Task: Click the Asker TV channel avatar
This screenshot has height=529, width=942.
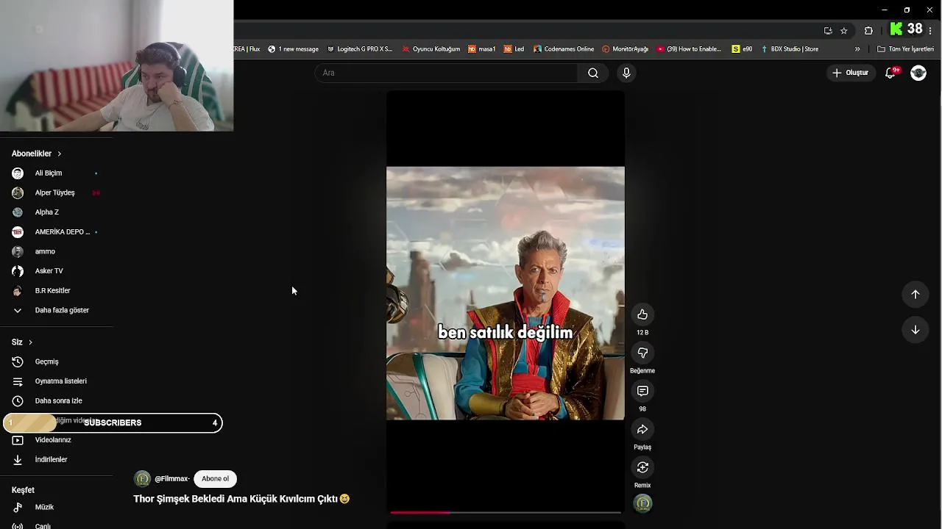Action: point(18,271)
